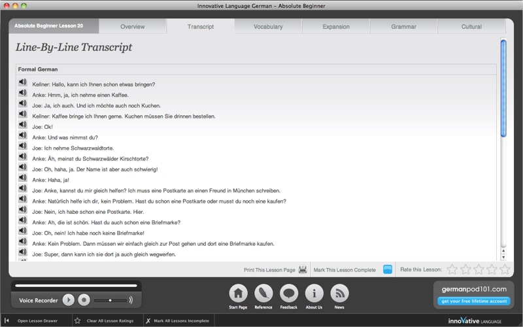This screenshot has width=523, height=327.
Task: Visit the germanpod101.com link
Action: [x=474, y=289]
